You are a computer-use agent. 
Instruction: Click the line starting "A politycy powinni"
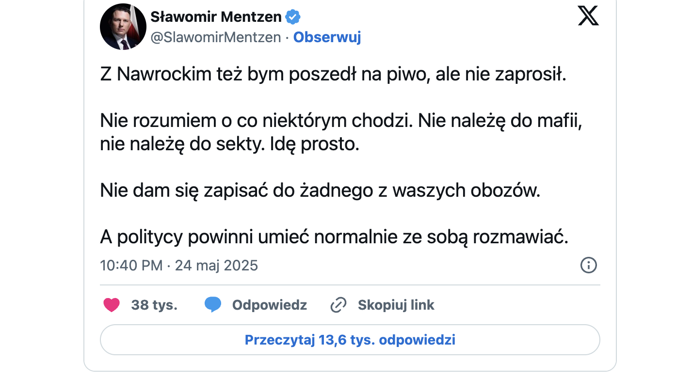pyautogui.click(x=334, y=237)
